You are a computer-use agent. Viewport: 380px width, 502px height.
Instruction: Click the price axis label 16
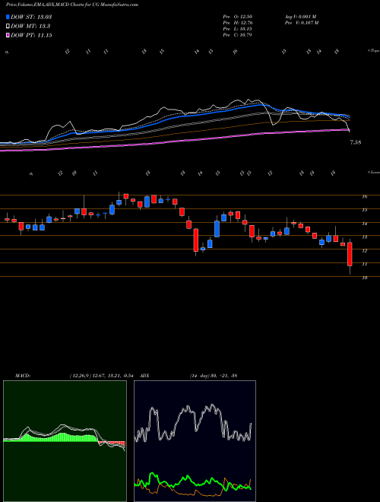click(365, 196)
